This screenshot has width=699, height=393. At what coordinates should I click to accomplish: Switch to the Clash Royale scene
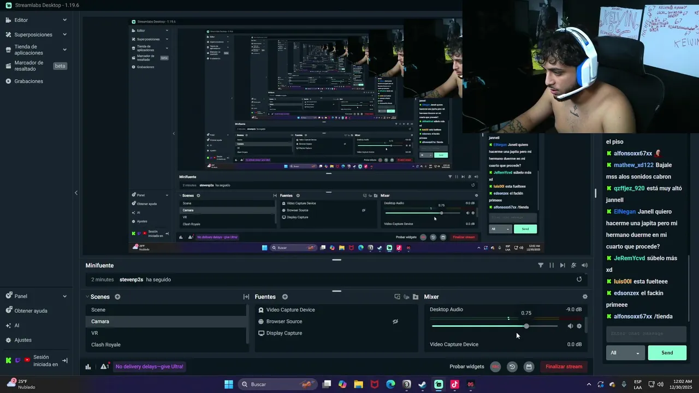click(166, 344)
